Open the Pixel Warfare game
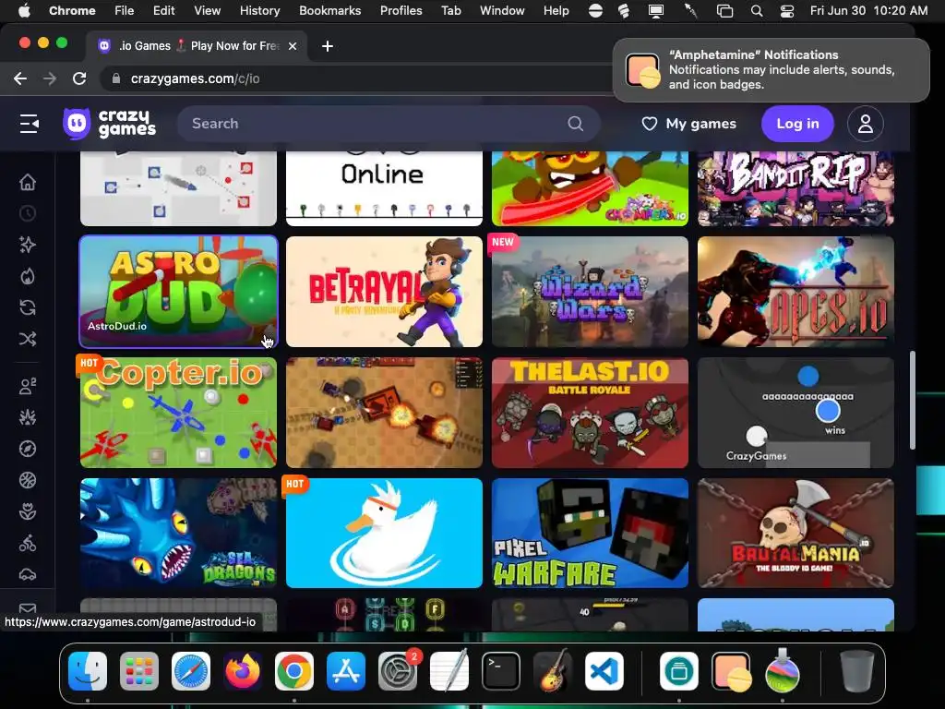945x709 pixels. 590,533
